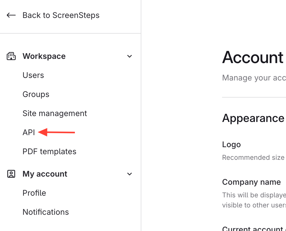Screen dimensions: 286x231
Task: Click the Recommended size hint text
Action: click(253, 158)
